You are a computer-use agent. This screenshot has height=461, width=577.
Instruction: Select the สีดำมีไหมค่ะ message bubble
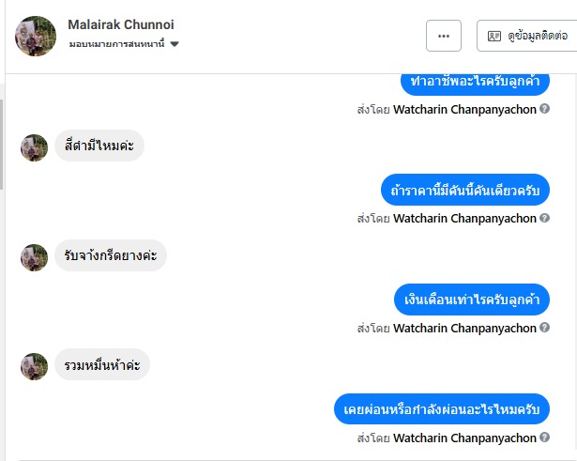(x=99, y=146)
